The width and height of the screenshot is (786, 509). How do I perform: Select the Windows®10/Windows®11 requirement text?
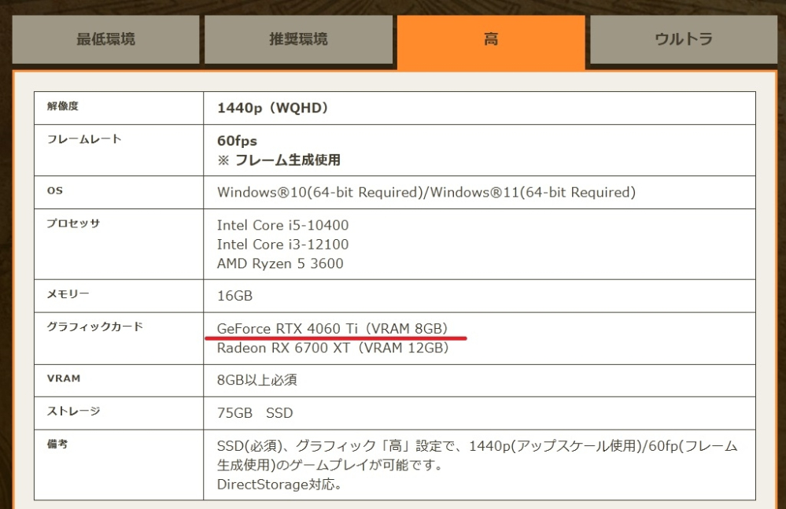(426, 193)
